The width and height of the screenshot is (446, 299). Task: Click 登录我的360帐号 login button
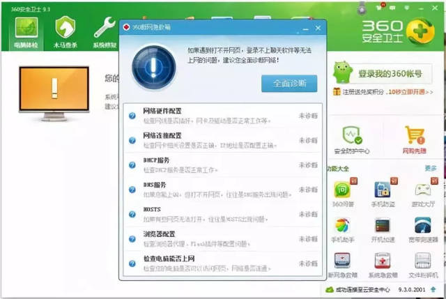pos(390,74)
